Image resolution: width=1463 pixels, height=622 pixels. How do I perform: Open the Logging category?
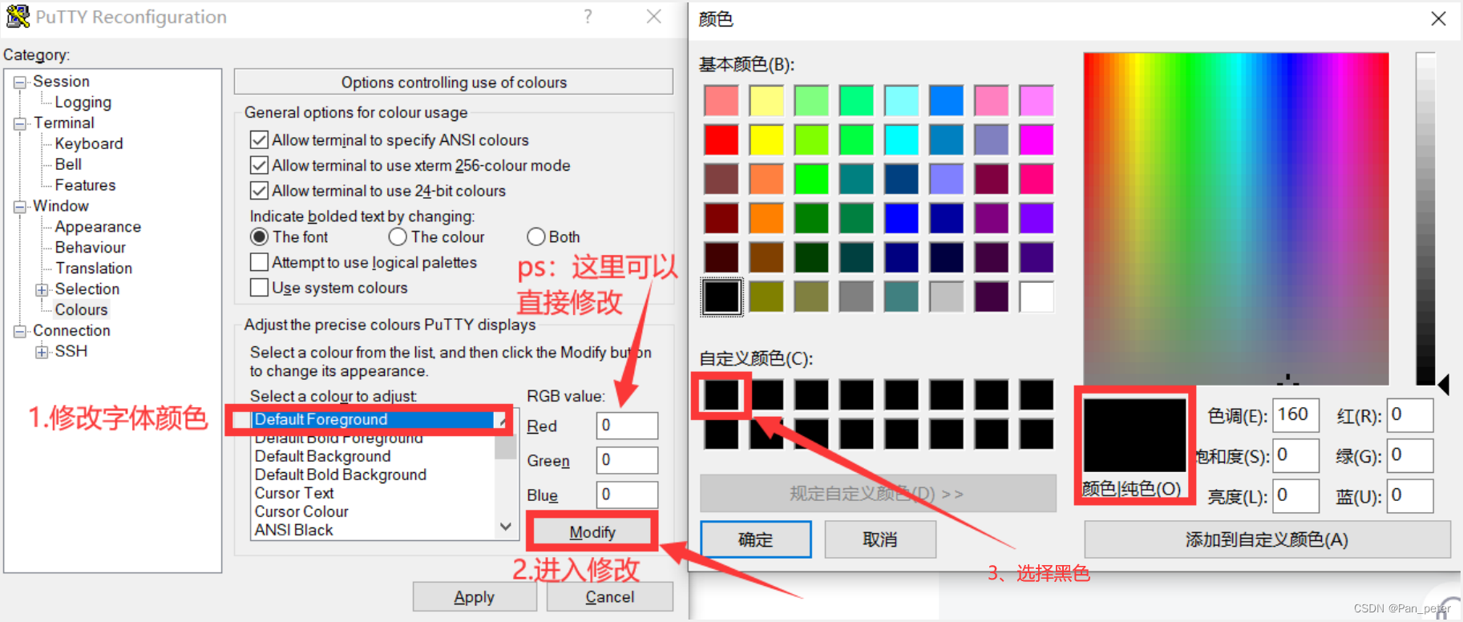83,103
